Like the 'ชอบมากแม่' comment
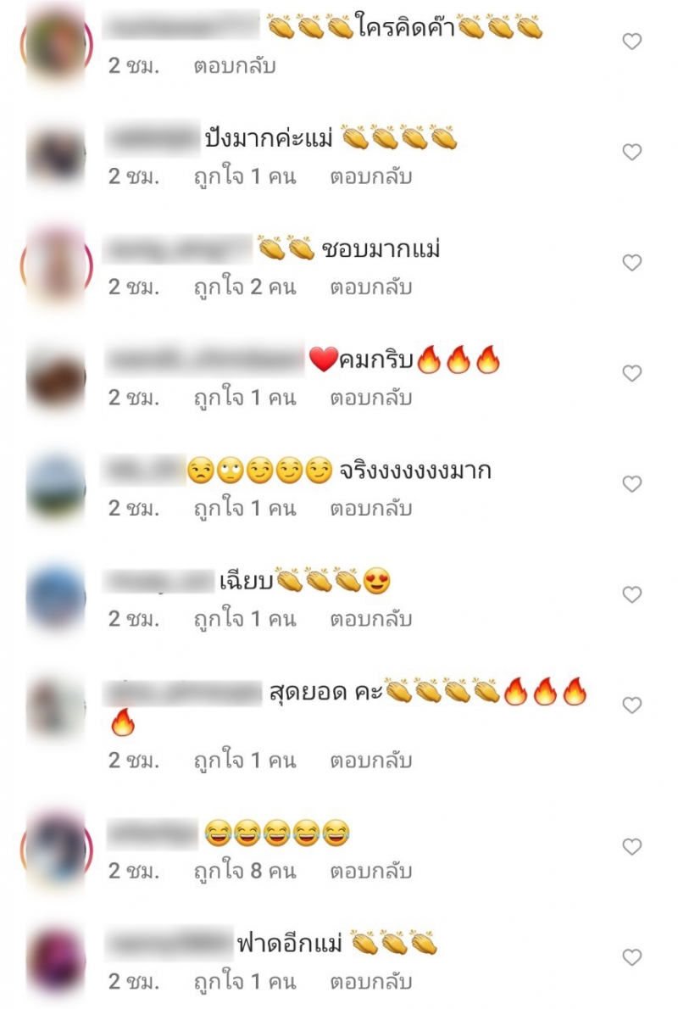The image size is (678, 1009). point(631,263)
